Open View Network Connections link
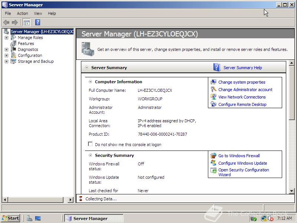Viewport: 297px width, 223px height. (242, 97)
